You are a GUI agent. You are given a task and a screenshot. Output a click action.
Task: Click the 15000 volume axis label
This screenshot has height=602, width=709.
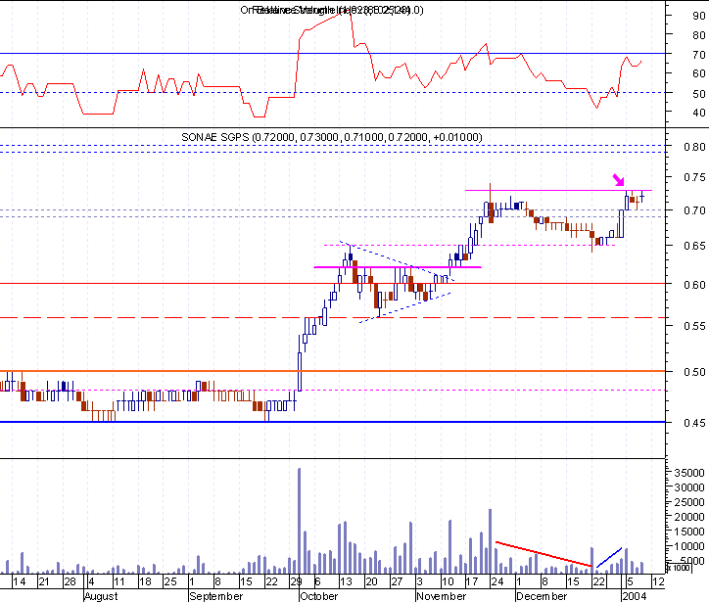(x=688, y=532)
